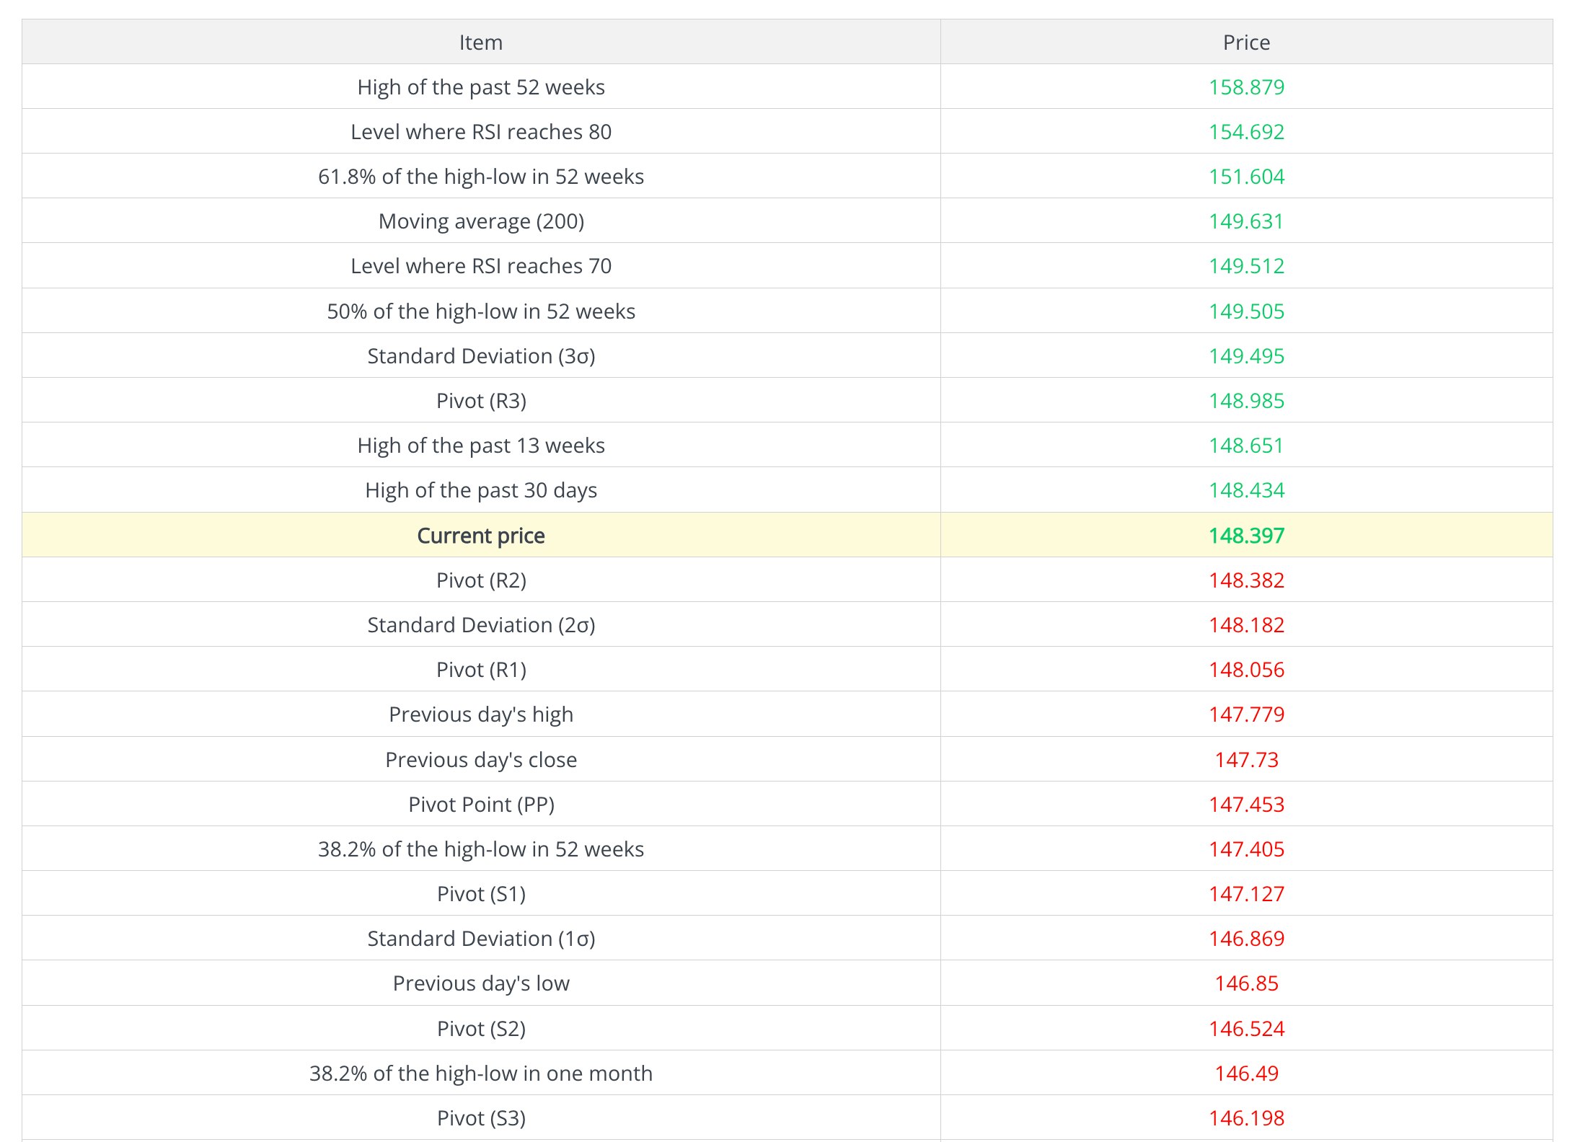This screenshot has width=1575, height=1142.
Task: Select the High of past 52 weeks row
Action: point(480,87)
